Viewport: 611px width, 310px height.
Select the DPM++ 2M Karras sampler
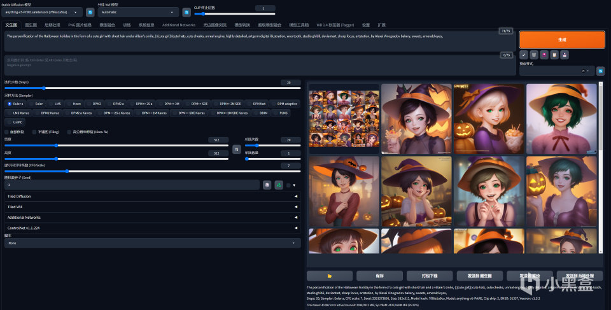pos(151,113)
